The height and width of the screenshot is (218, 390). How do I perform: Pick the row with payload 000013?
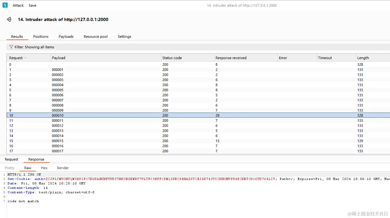pos(198,131)
